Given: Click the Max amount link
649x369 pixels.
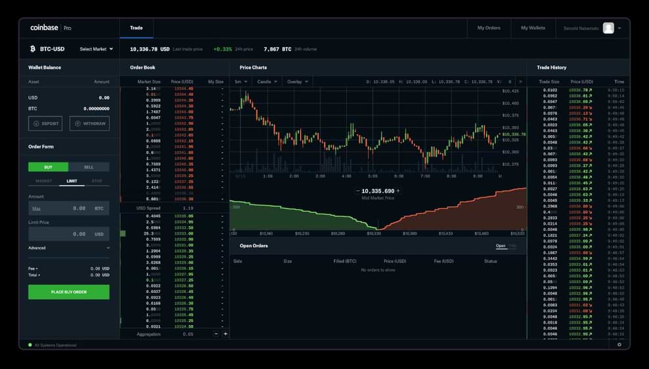Looking at the screenshot, I should click(x=36, y=208).
